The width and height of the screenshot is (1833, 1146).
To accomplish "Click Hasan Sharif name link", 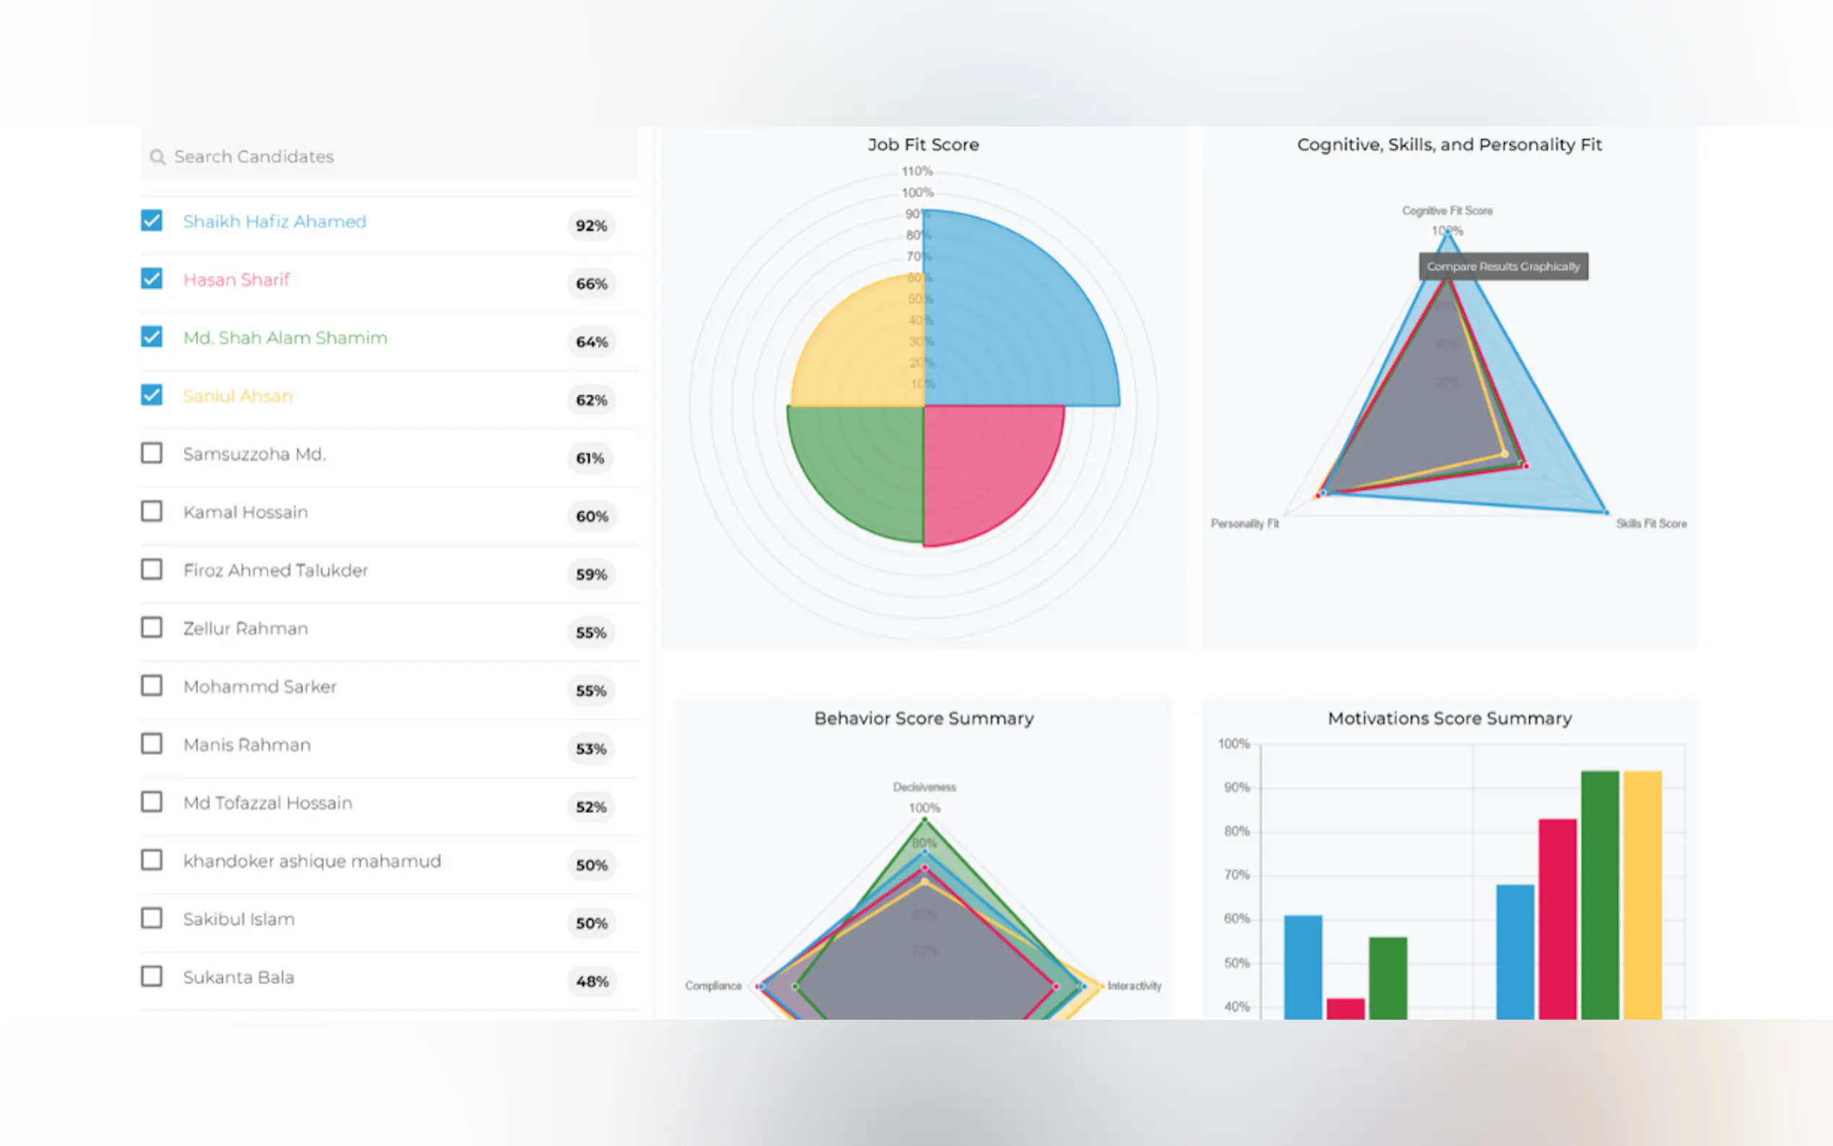I will pyautogui.click(x=236, y=280).
